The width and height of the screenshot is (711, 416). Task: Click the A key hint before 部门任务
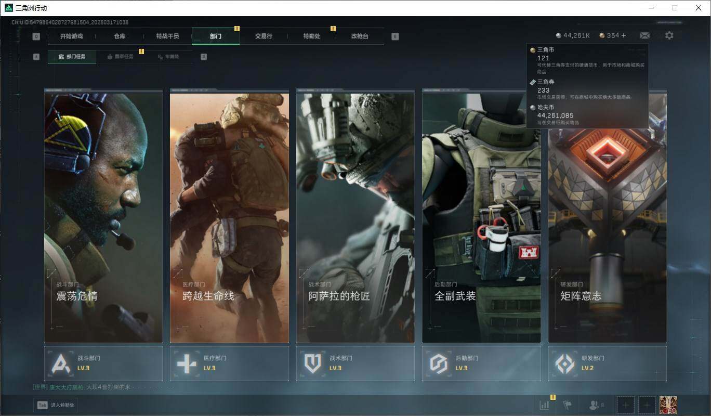point(36,57)
